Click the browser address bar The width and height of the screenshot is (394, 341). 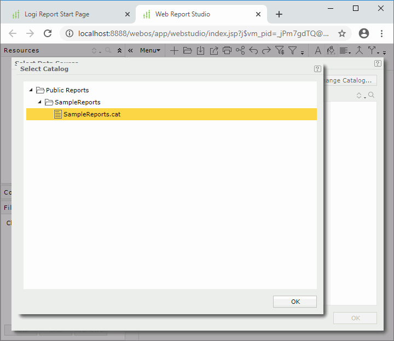click(202, 33)
